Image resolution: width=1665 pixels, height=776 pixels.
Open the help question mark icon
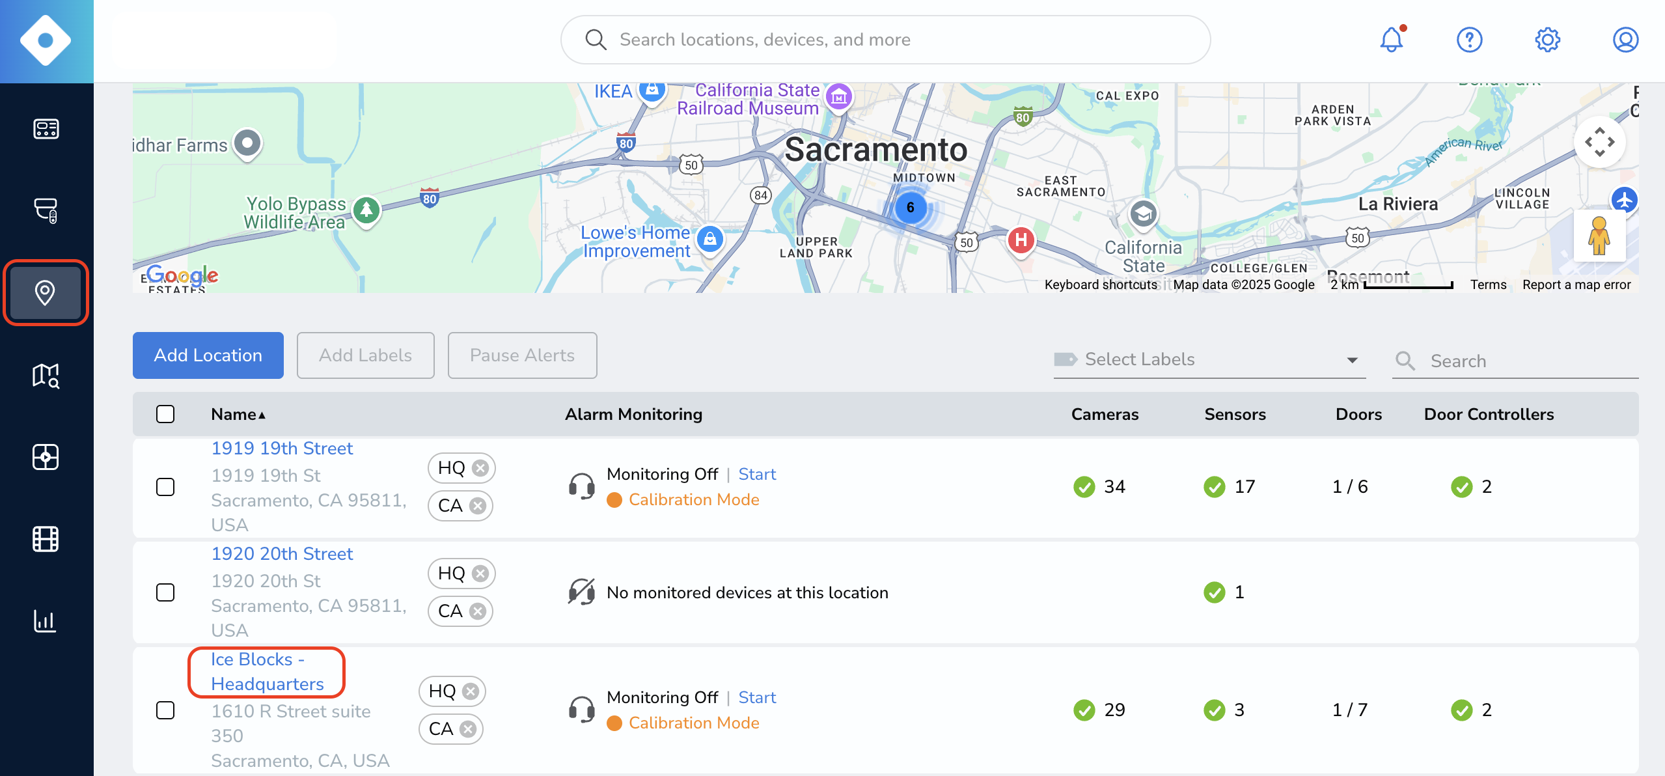point(1469,40)
